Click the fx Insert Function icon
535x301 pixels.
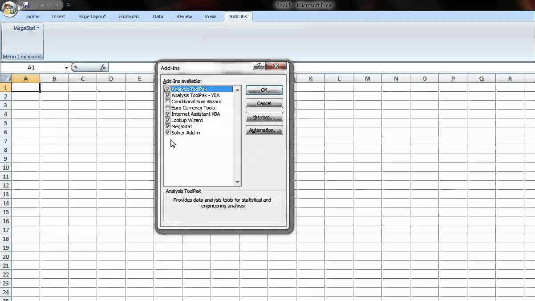coord(103,67)
